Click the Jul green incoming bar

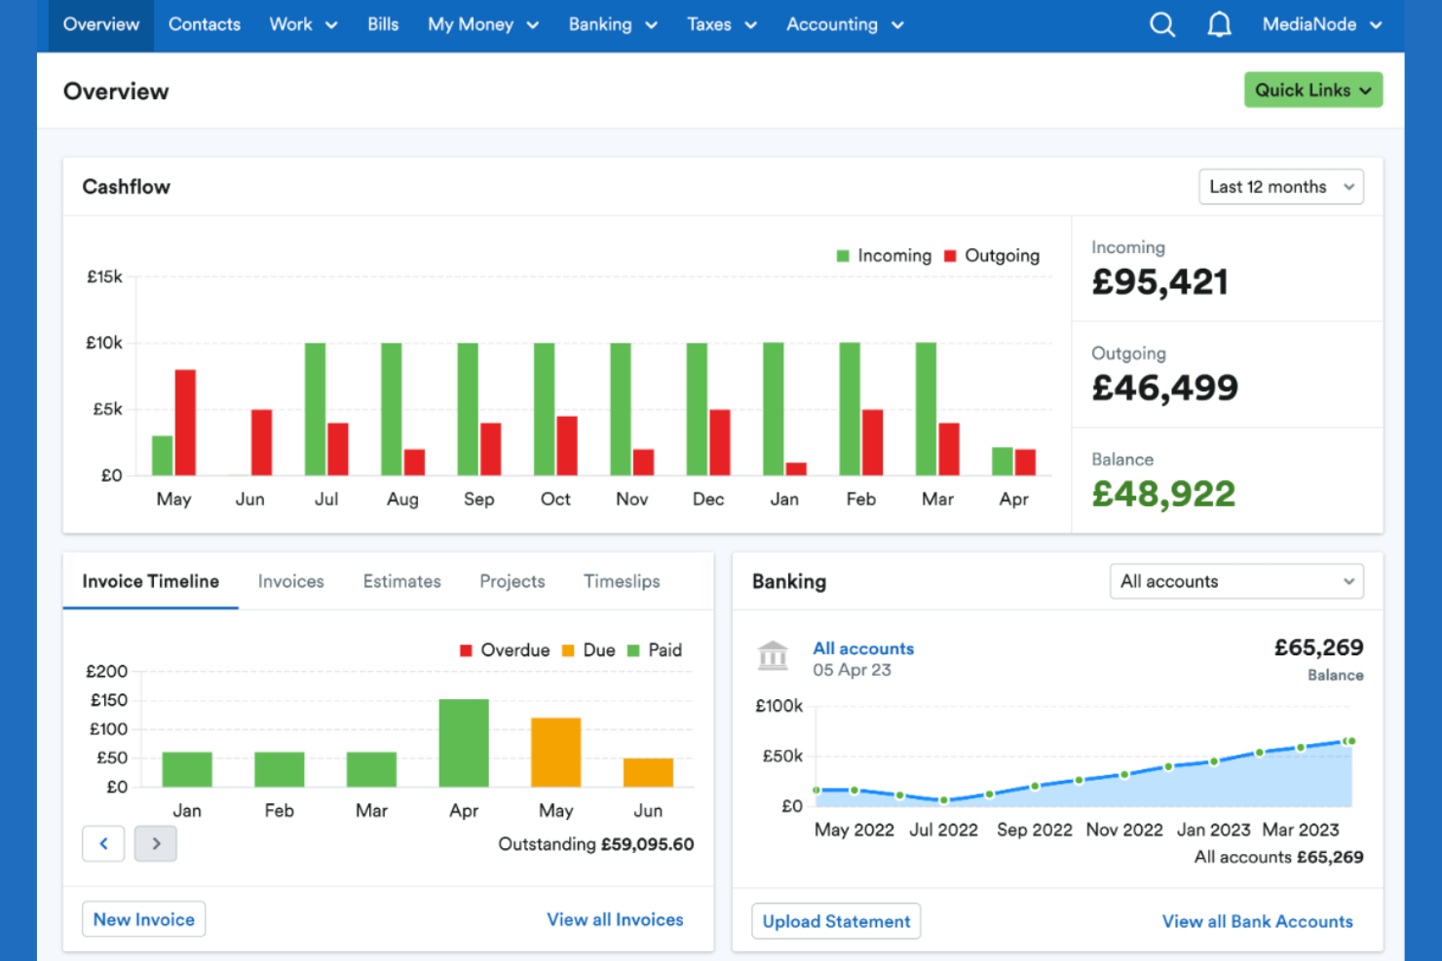coord(315,409)
